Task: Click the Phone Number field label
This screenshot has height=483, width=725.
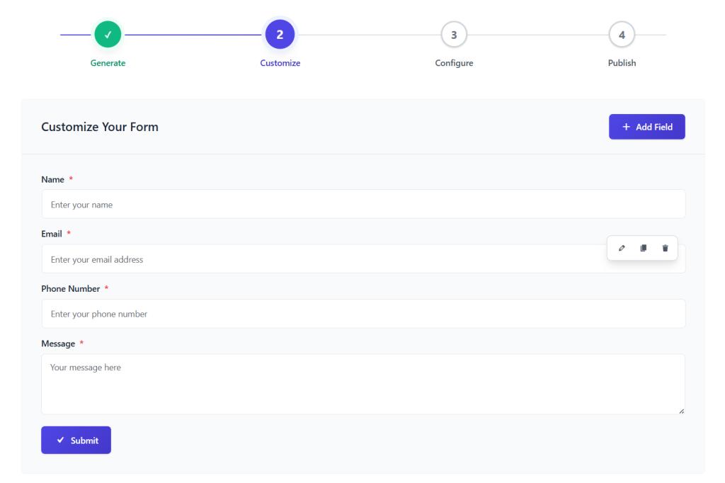Action: point(70,289)
